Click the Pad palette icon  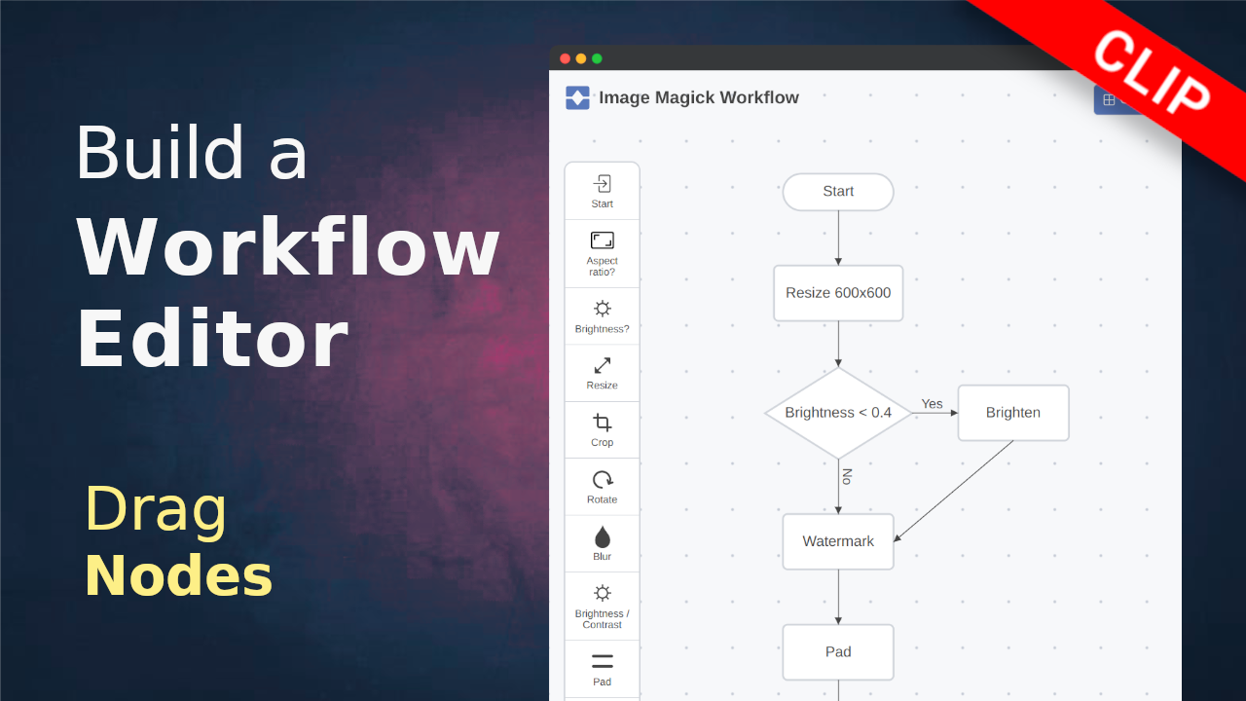[602, 662]
